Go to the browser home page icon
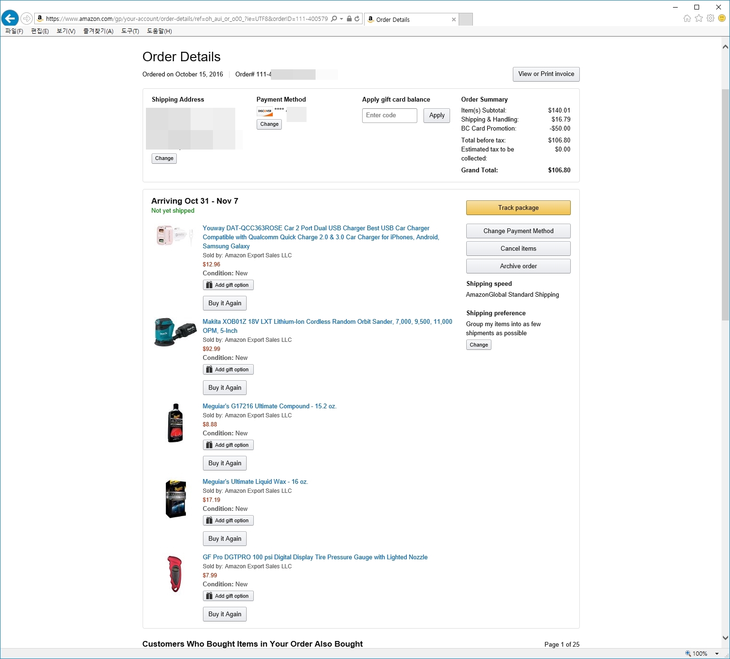 (x=687, y=19)
